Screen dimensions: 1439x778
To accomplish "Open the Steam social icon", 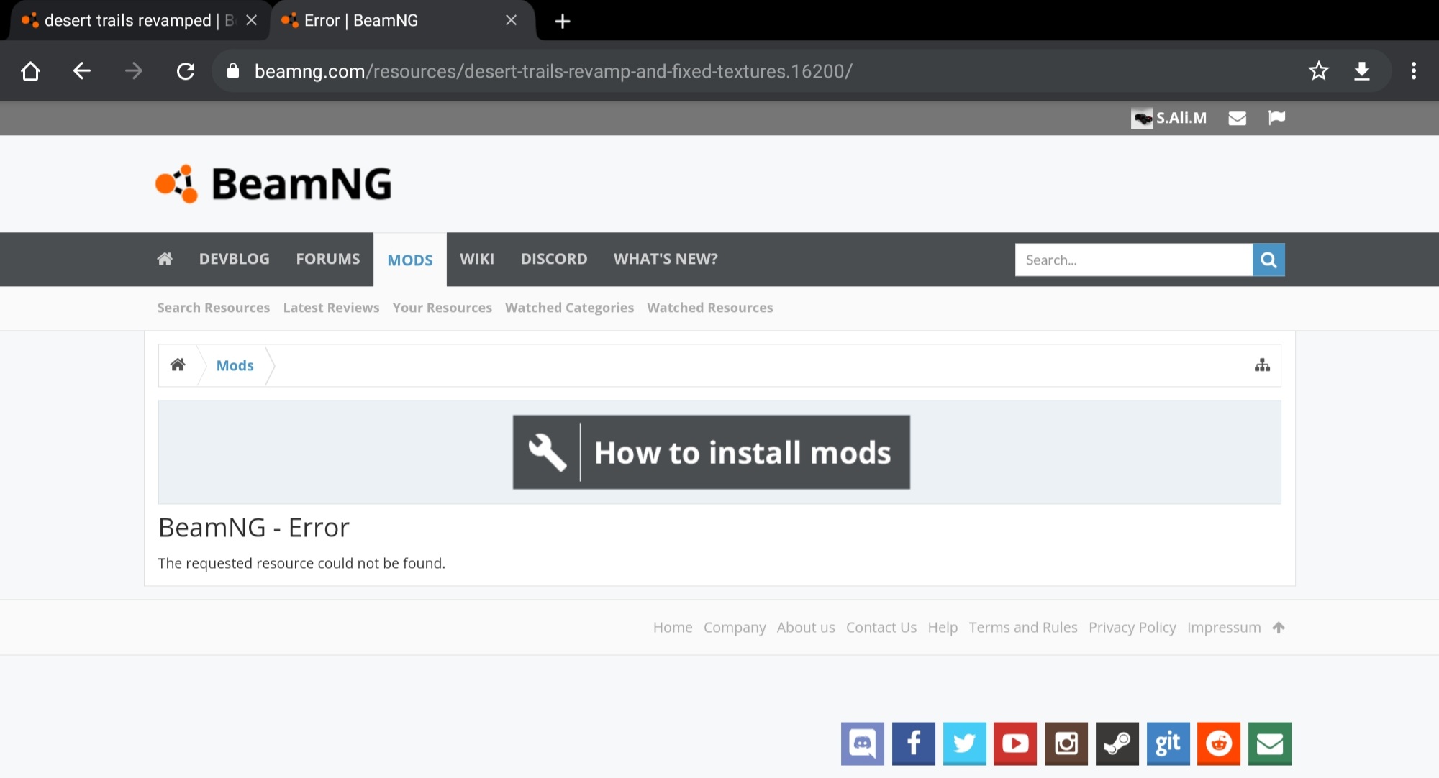I will pyautogui.click(x=1117, y=743).
